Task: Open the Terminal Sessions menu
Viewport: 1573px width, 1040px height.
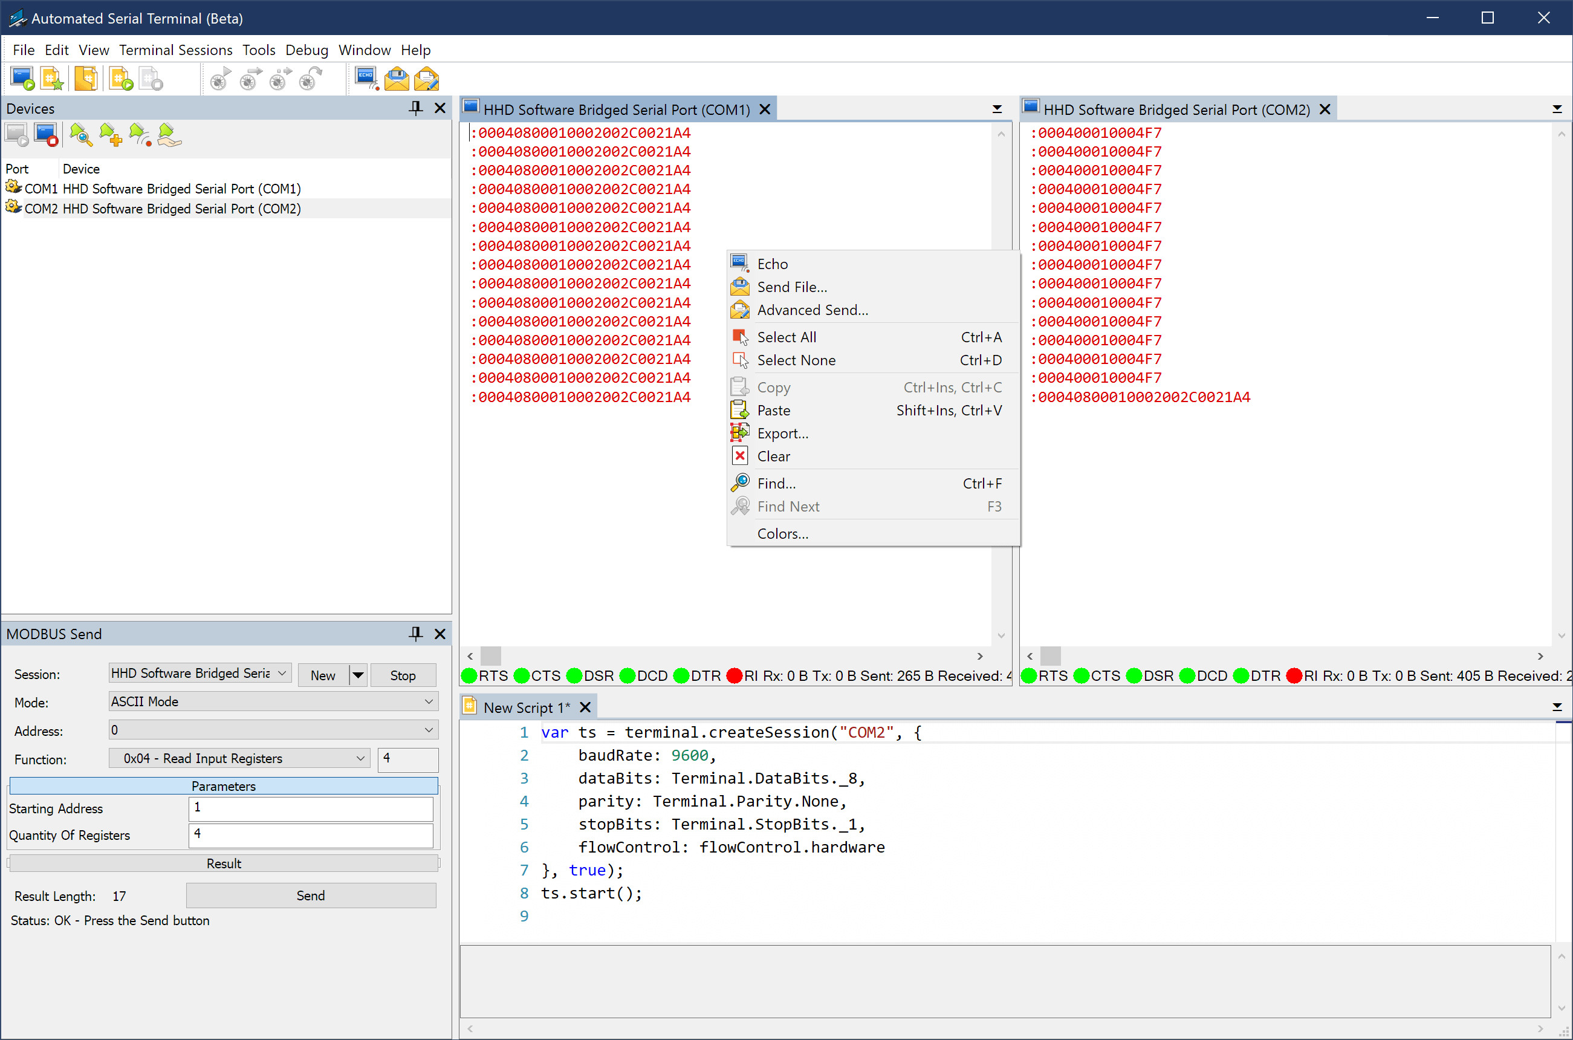Action: 176,50
